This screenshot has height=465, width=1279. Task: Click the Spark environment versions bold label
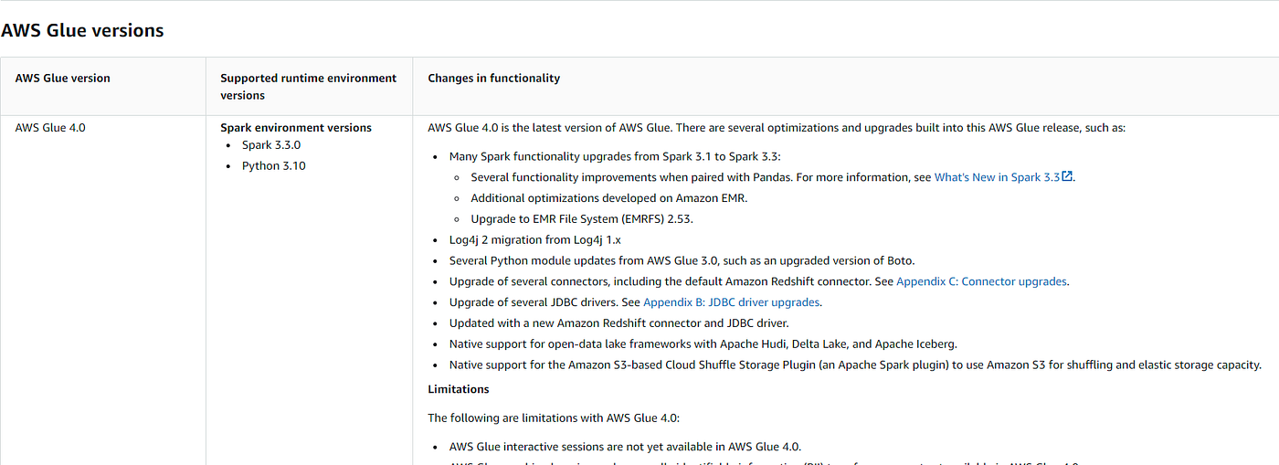point(296,128)
